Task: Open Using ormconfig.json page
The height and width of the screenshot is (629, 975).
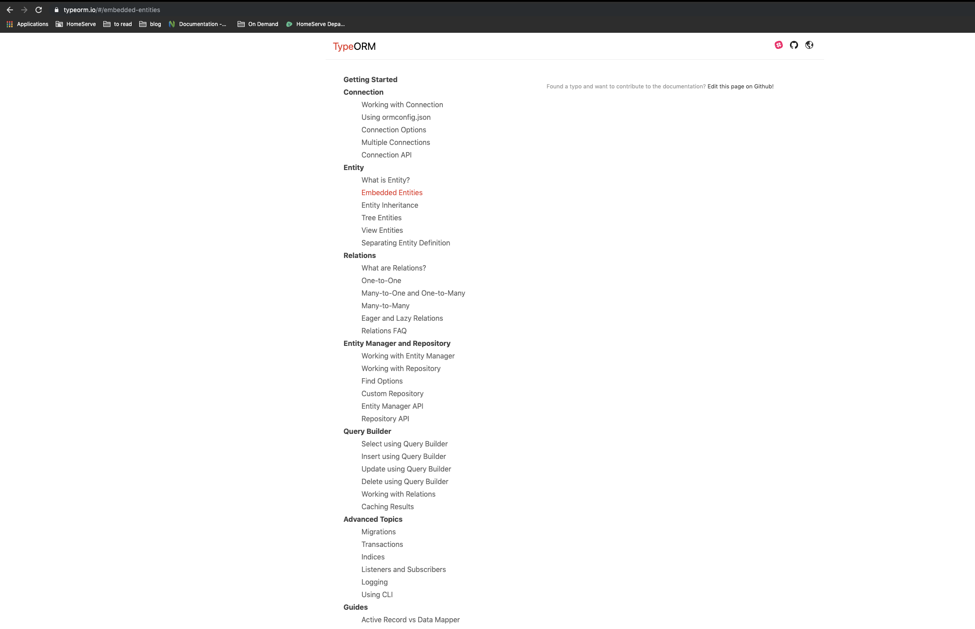Action: 396,117
